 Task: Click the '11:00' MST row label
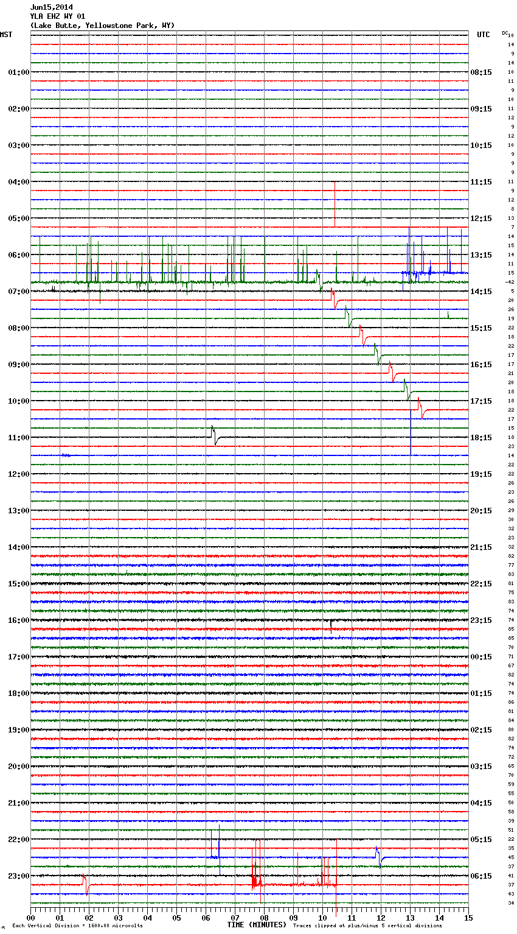(19, 438)
